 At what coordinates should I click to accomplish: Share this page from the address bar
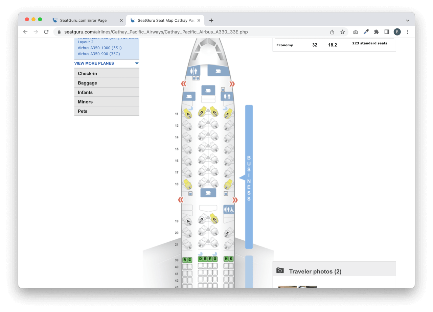332,32
